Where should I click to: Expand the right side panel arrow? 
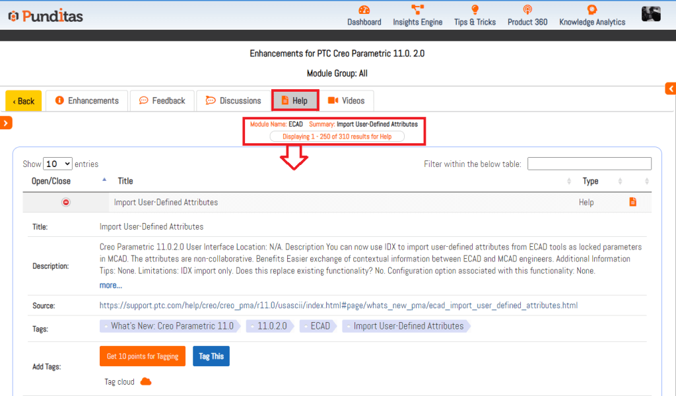pos(671,88)
